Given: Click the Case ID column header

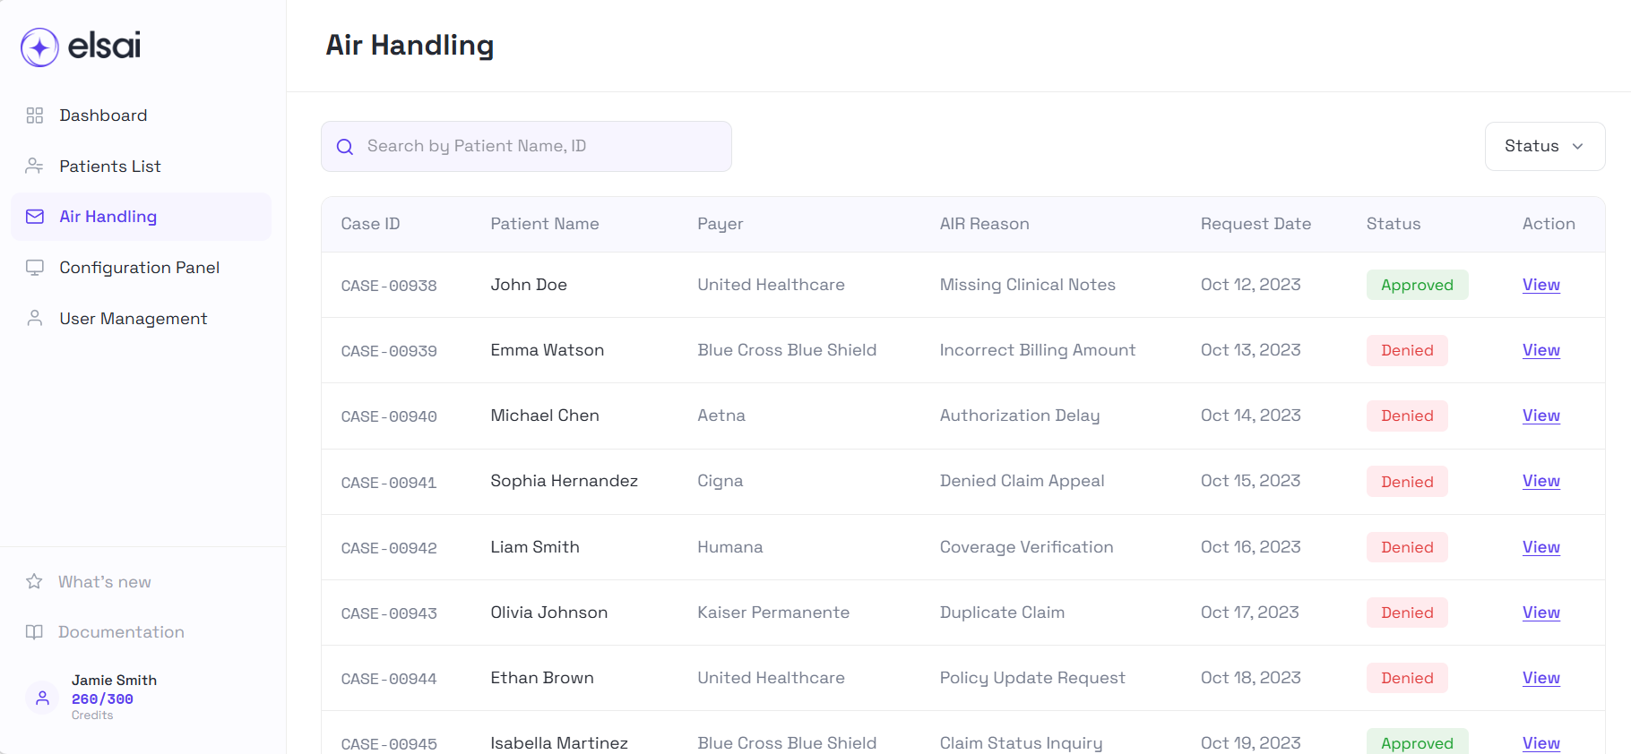Looking at the screenshot, I should click(x=370, y=224).
